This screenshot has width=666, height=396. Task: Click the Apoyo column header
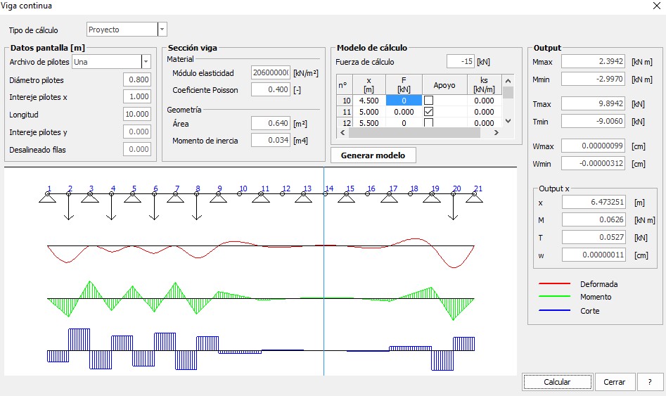pyautogui.click(x=444, y=84)
